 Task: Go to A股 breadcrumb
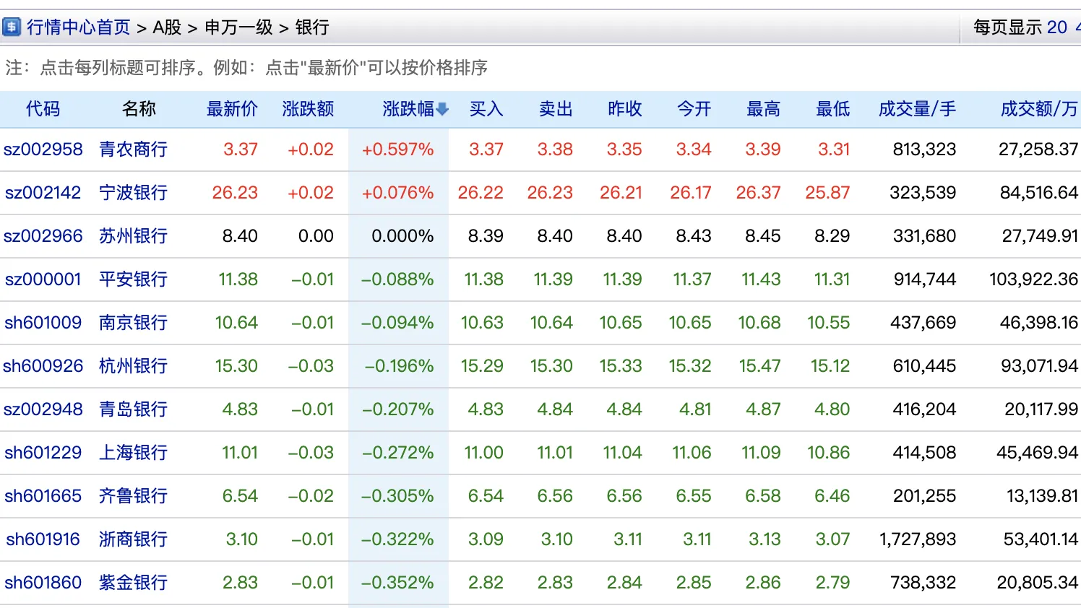pos(167,27)
